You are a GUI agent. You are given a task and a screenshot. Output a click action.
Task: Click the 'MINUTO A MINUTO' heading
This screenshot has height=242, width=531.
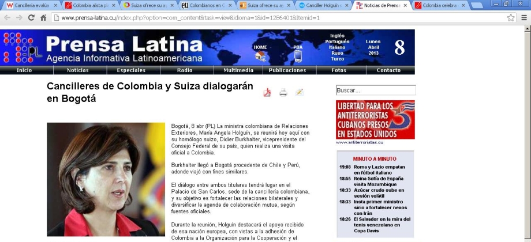(x=375, y=159)
